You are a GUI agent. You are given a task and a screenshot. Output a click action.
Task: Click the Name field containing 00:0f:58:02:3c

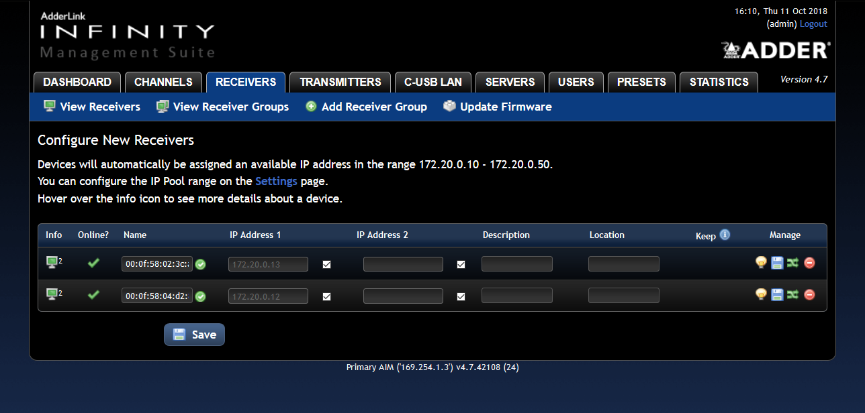(x=157, y=264)
